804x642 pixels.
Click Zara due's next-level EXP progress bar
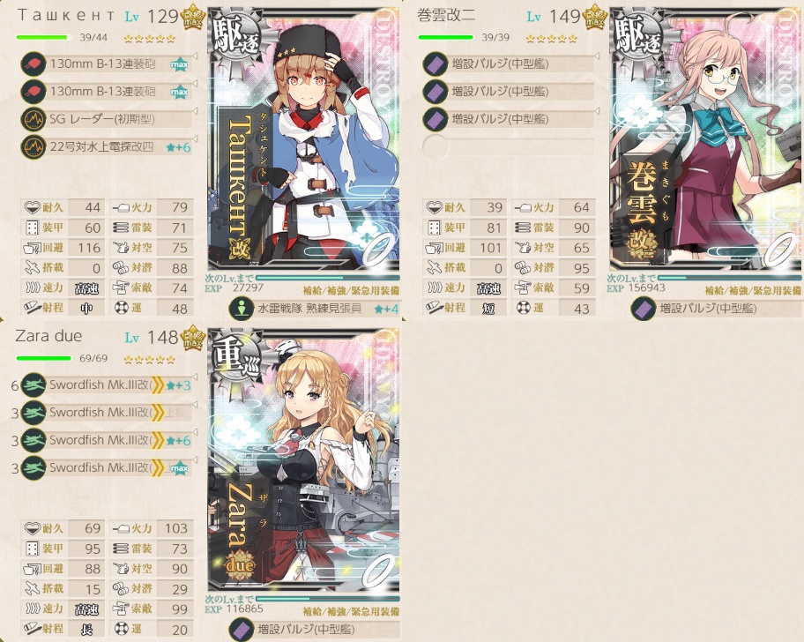click(x=328, y=599)
